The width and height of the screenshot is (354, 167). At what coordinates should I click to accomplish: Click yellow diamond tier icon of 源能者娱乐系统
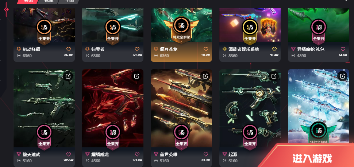[x=225, y=49]
